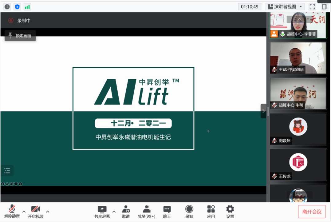Expand the audio options arrow beside 解除静音
Image resolution: width=331 pixels, height=222 pixels.
point(24,212)
